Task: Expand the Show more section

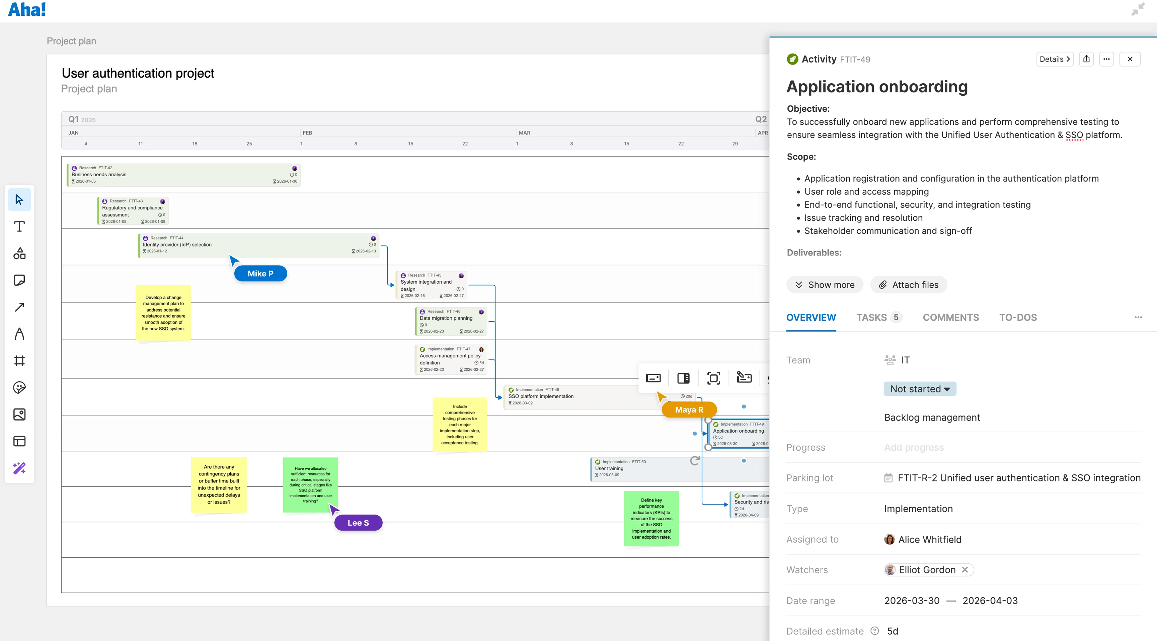Action: point(825,285)
